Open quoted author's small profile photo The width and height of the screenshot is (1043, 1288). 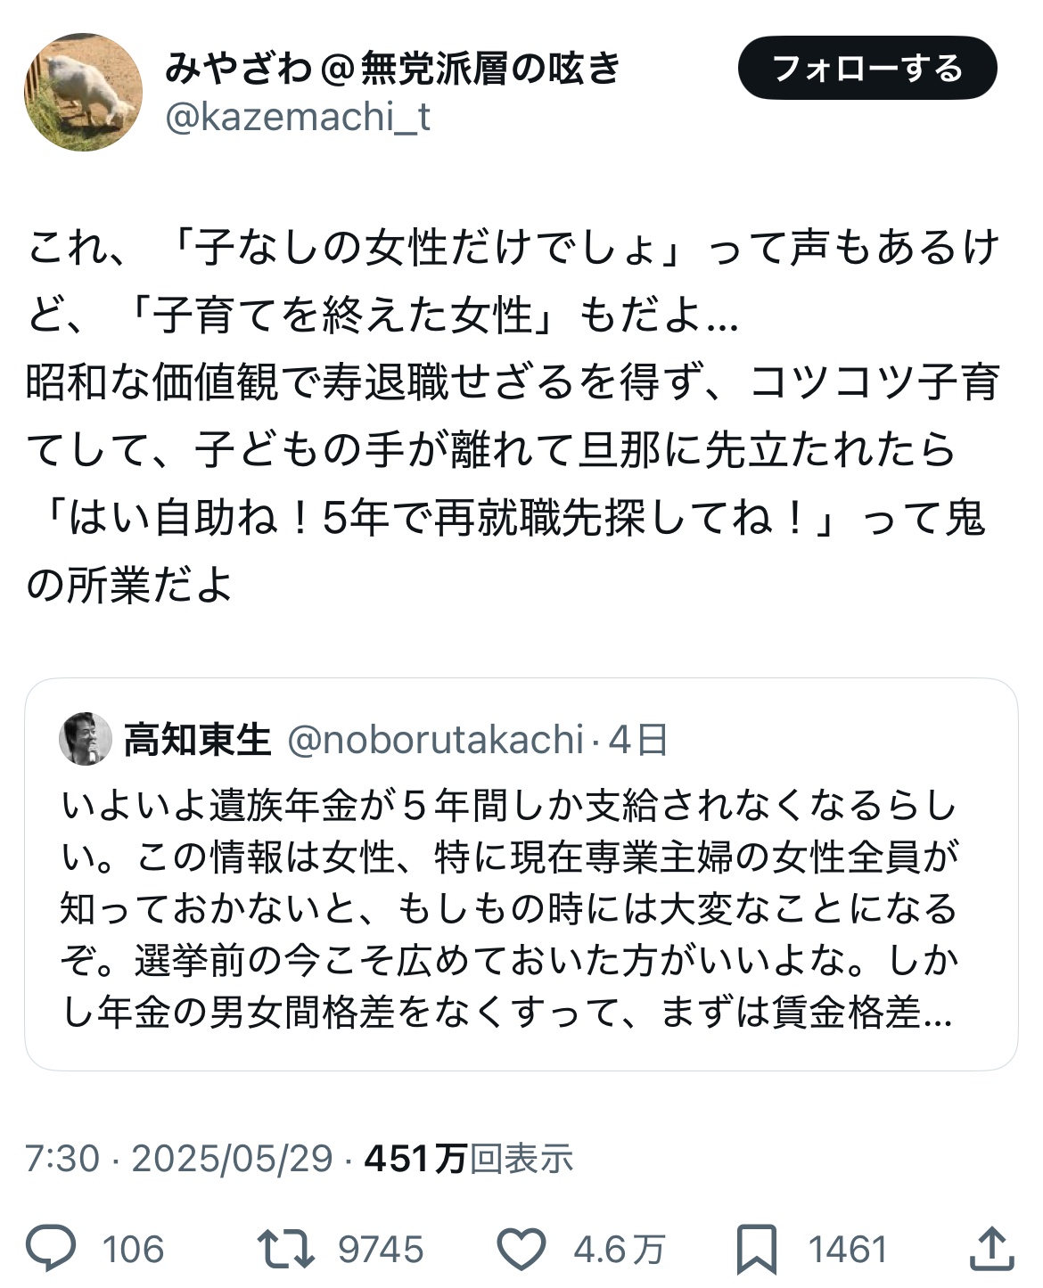click(86, 739)
